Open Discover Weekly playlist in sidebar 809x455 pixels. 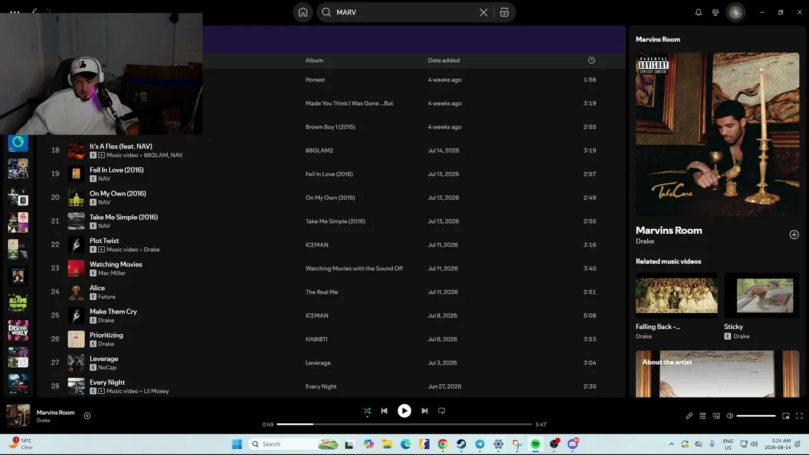pos(18,331)
